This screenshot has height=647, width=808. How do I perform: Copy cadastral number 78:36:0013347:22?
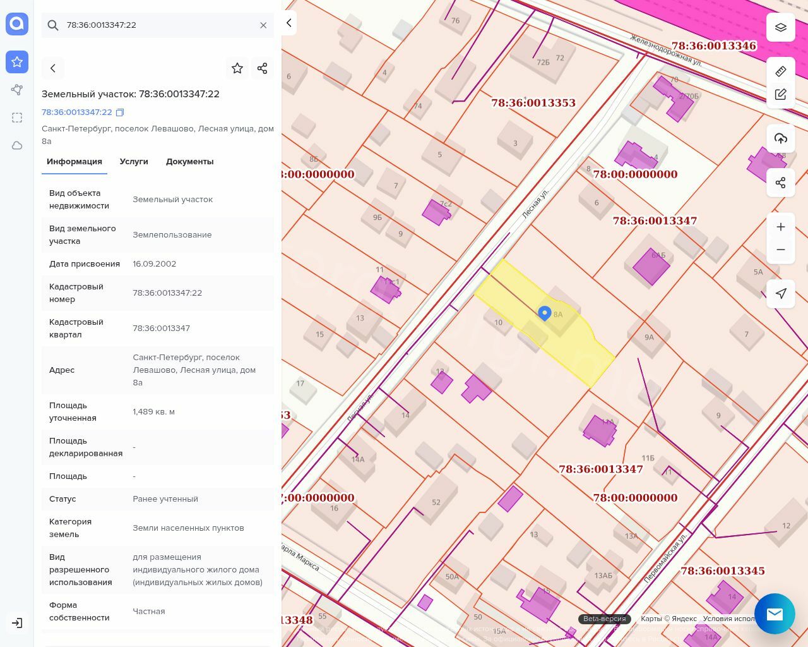120,112
